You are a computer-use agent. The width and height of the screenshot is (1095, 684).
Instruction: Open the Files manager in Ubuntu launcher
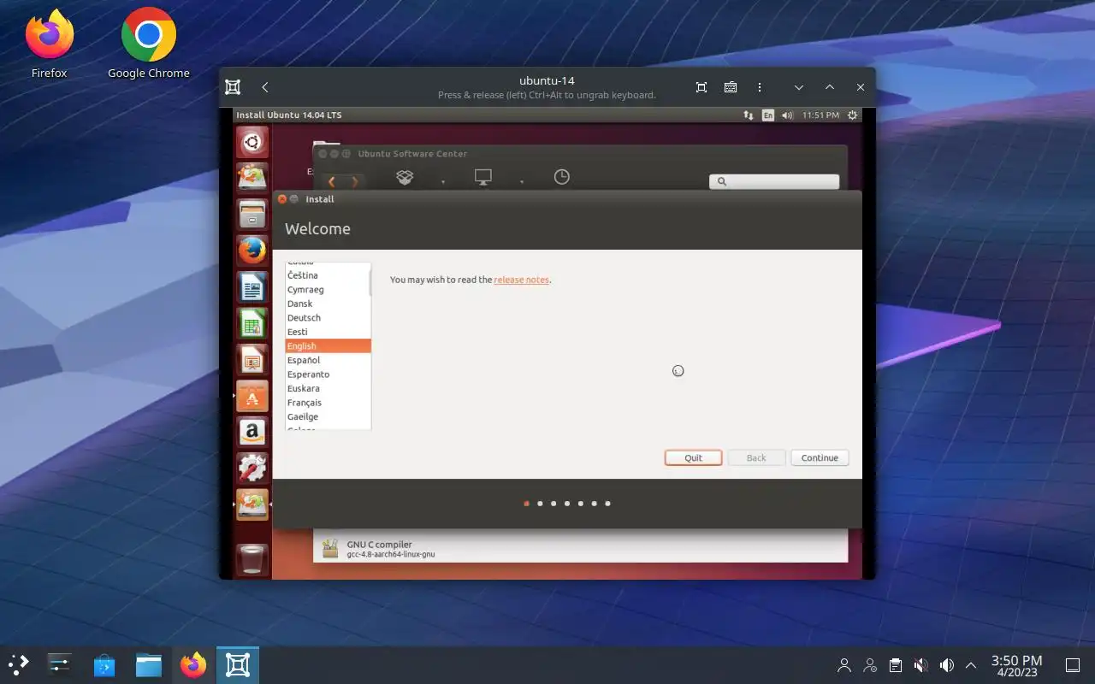click(x=252, y=214)
